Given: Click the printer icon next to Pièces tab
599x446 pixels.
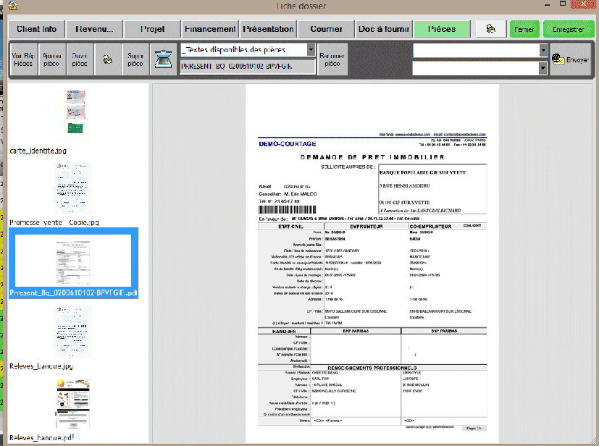Looking at the screenshot, I should tap(490, 29).
